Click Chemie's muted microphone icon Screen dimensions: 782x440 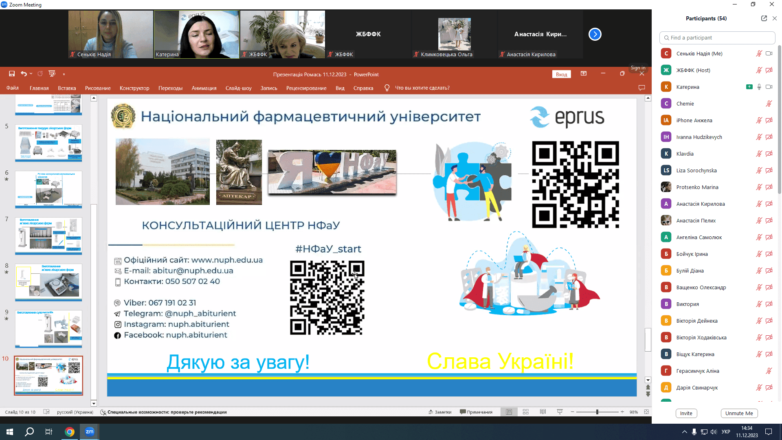coord(769,103)
